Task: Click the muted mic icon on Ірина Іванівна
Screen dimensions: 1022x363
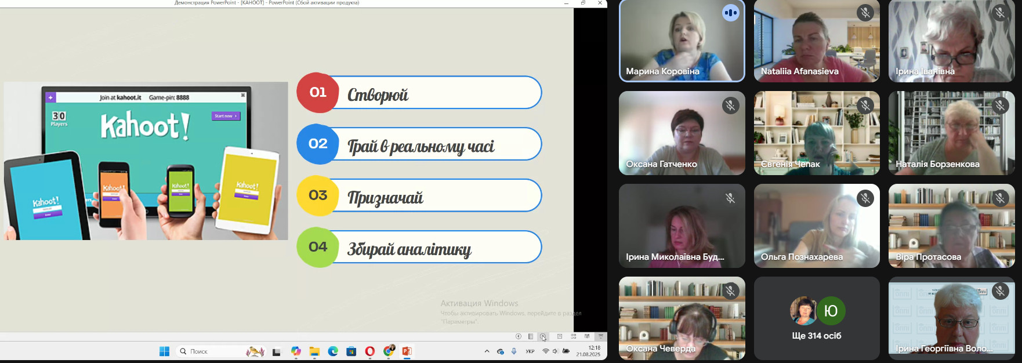Action: pos(999,13)
